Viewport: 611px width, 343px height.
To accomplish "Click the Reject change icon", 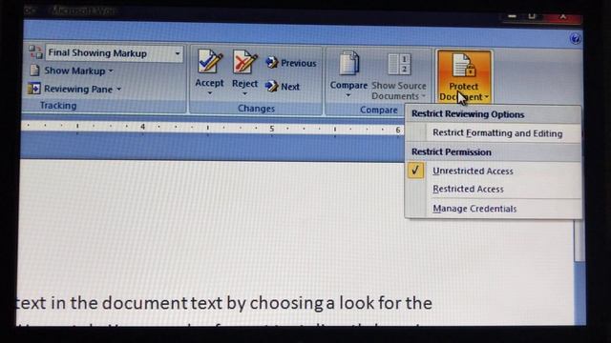I will point(244,62).
